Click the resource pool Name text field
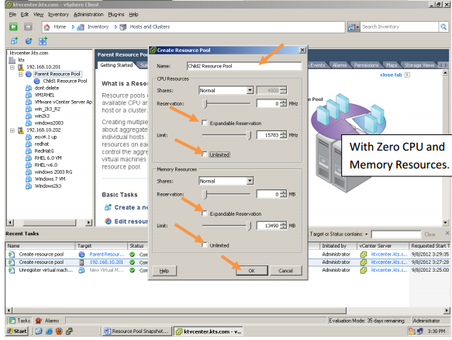 244,66
